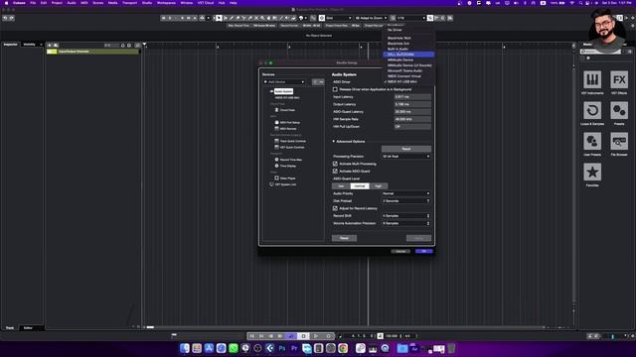636x357 pixels.
Task: Choose the highlighted DELL driver option
Action: click(x=408, y=55)
